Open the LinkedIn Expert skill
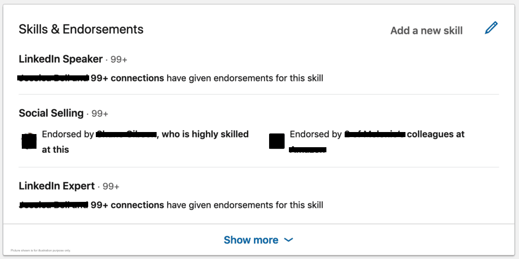 57,186
